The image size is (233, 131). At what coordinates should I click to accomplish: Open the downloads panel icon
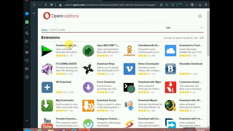(x=200, y=5)
